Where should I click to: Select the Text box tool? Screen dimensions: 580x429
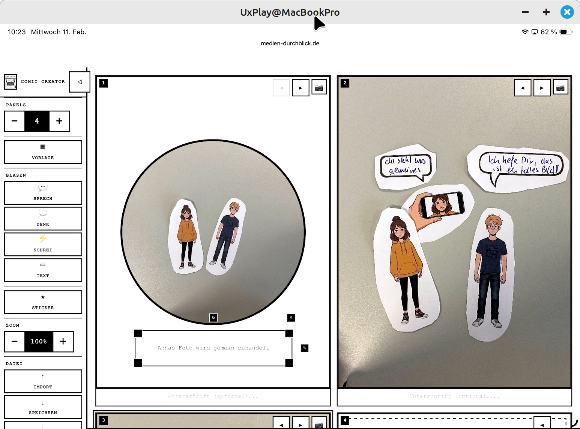coord(43,270)
